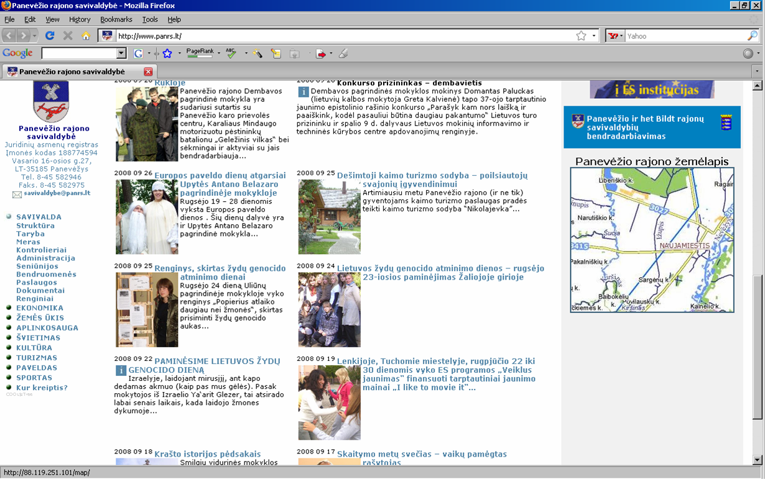The width and height of the screenshot is (765, 479).
Task: Click the Europos paveldo dienų article photo
Action: coord(147,217)
